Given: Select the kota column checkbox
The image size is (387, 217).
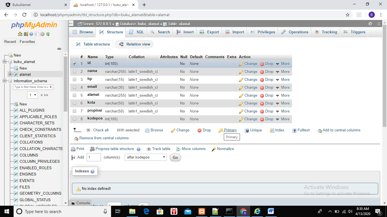Looking at the screenshot, I should point(75,103).
